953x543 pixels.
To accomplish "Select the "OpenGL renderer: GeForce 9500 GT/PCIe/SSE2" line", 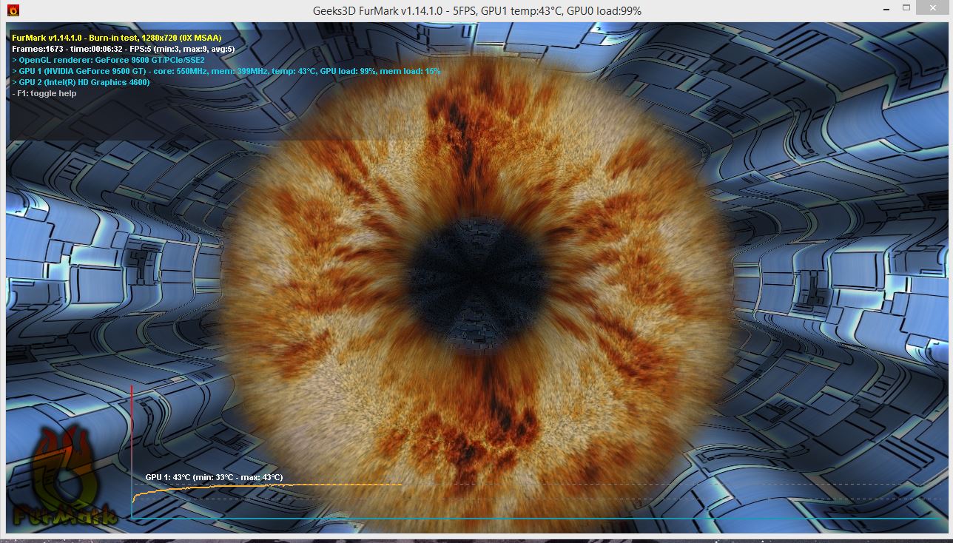I will [108, 60].
